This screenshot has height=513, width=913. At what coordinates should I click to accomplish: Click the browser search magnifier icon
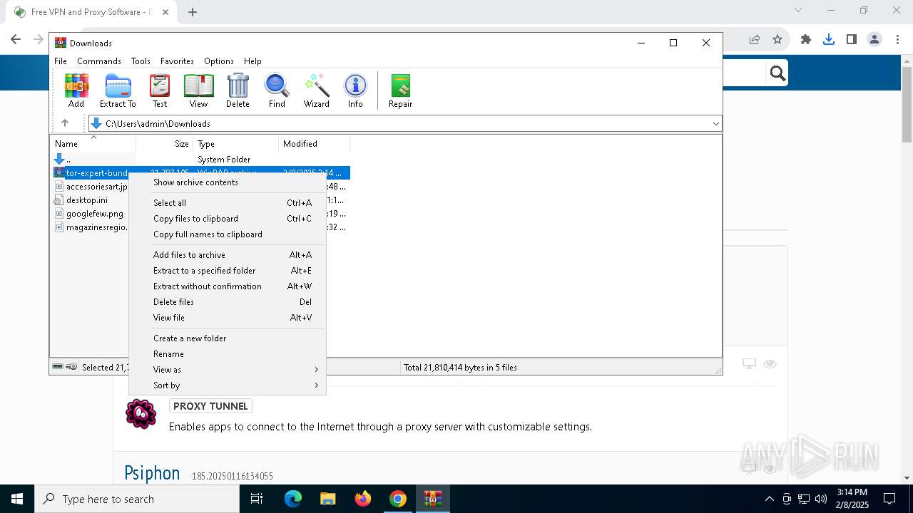[777, 73]
